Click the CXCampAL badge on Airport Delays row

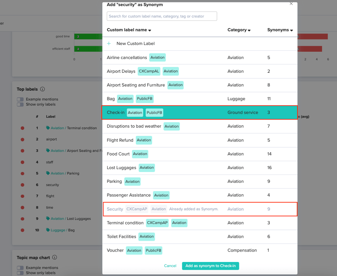point(149,71)
